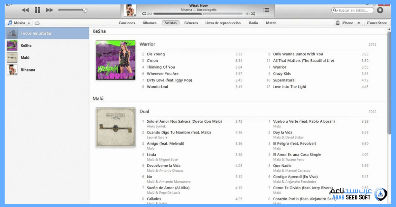The image size is (396, 207).
Task: Switch to the Listas de reproducción tab
Action: point(223,23)
